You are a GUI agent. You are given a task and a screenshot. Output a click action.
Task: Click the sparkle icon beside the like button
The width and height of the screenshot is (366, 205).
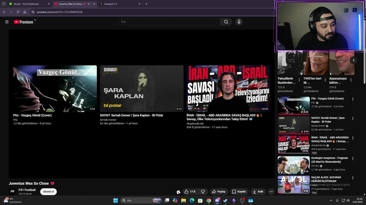pos(178,192)
